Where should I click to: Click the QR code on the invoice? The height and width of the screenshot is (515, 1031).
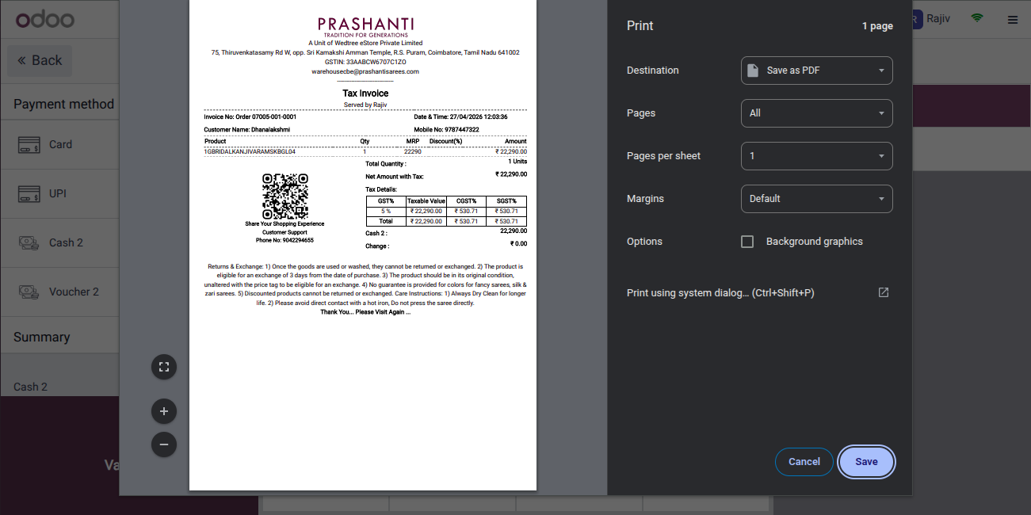[x=284, y=196]
